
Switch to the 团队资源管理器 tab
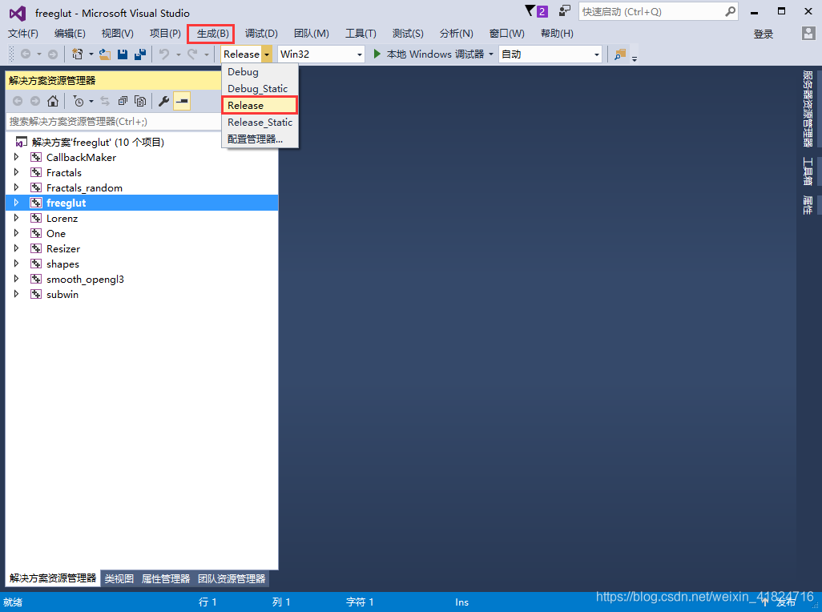pyautogui.click(x=232, y=578)
